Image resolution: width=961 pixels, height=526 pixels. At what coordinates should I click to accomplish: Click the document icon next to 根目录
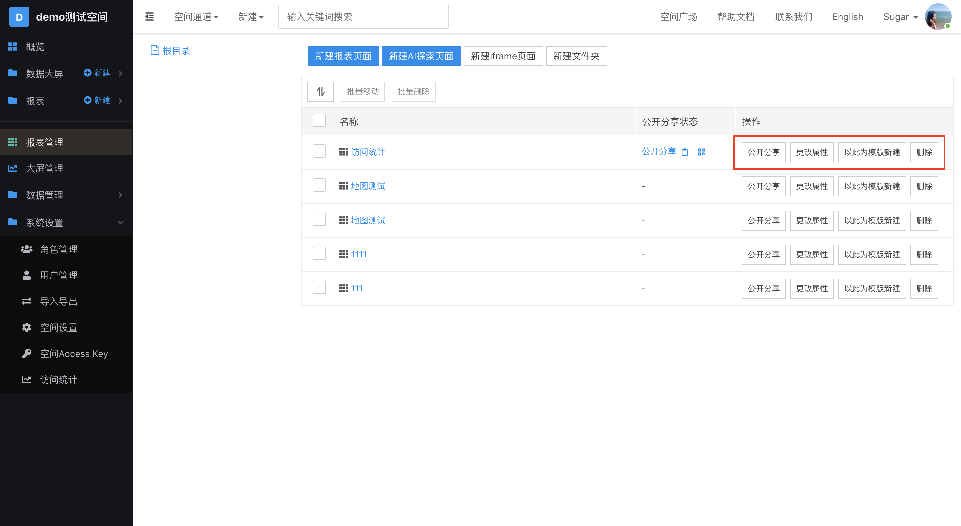(155, 50)
